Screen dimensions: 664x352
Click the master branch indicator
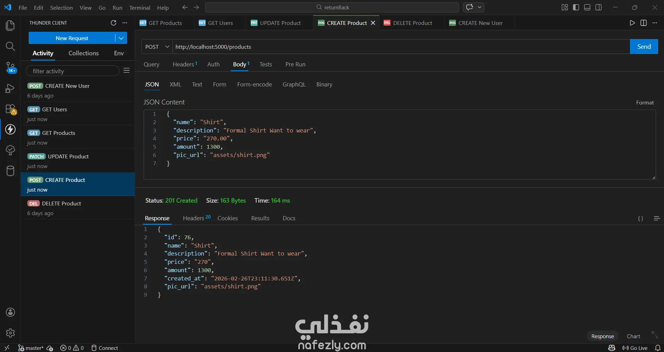coord(30,348)
